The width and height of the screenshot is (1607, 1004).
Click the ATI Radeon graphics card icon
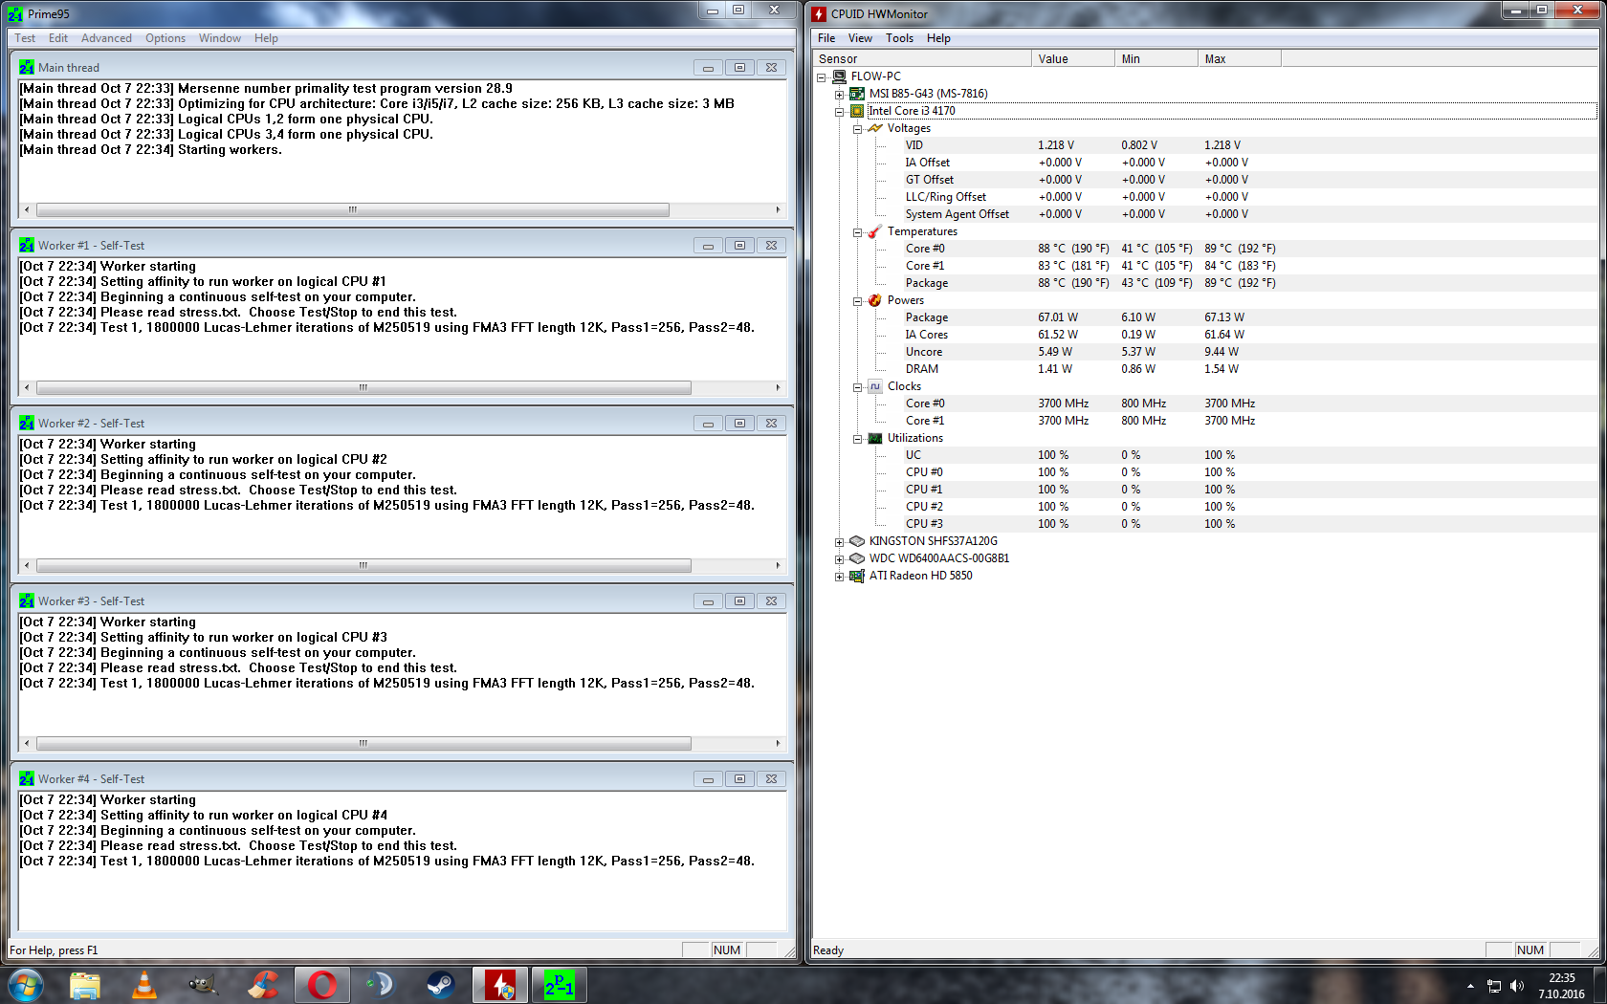click(x=857, y=576)
